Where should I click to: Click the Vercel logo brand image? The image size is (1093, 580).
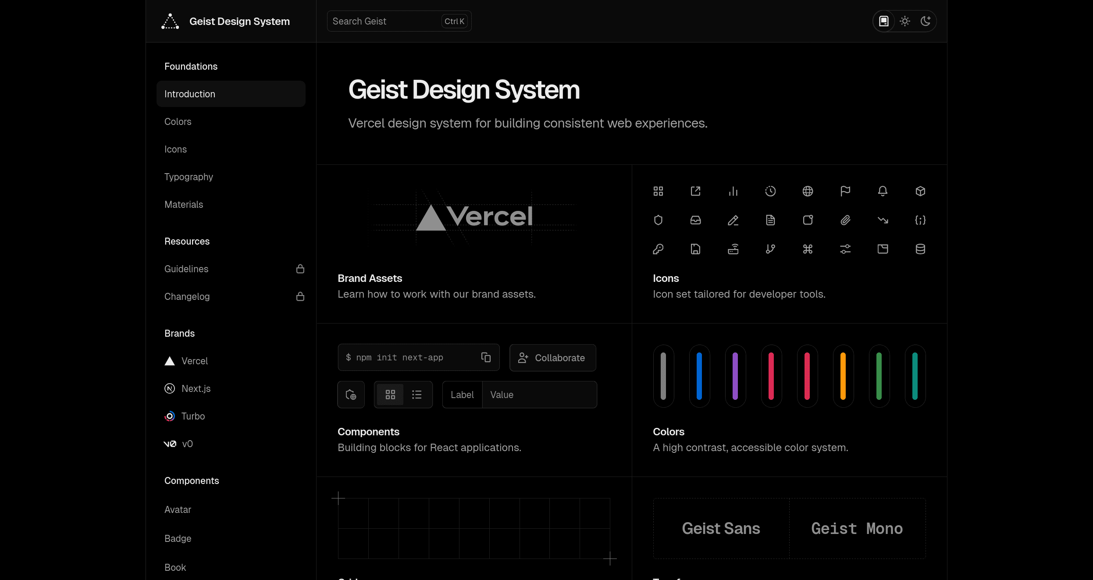click(x=474, y=217)
